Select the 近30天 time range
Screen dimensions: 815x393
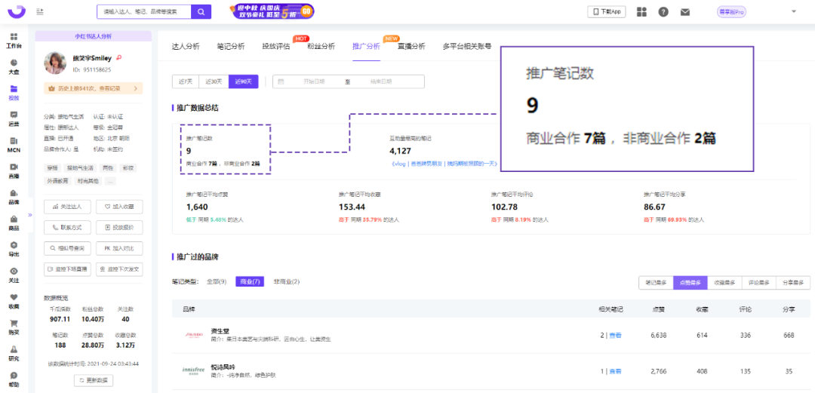coord(214,81)
